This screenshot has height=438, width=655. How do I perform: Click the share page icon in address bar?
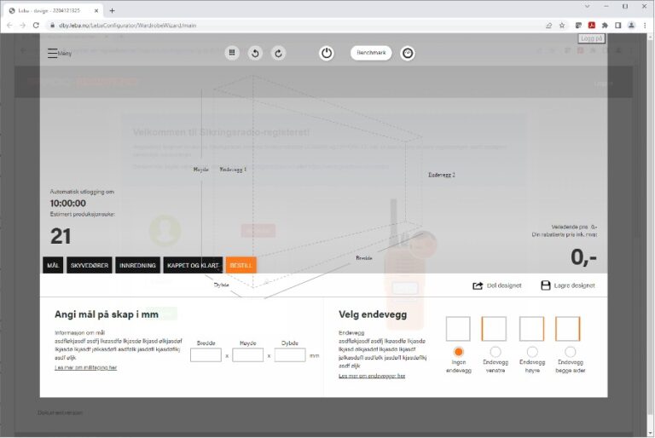548,26
